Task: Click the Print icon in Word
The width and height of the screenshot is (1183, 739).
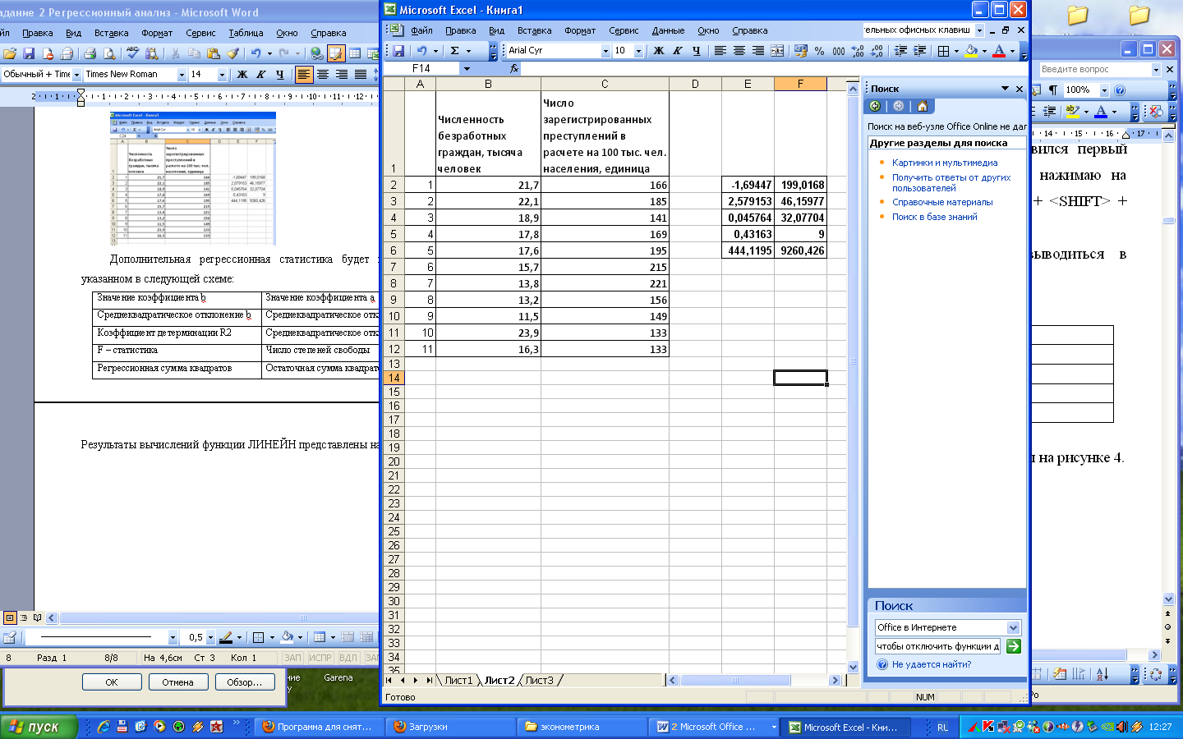Action: [90, 53]
